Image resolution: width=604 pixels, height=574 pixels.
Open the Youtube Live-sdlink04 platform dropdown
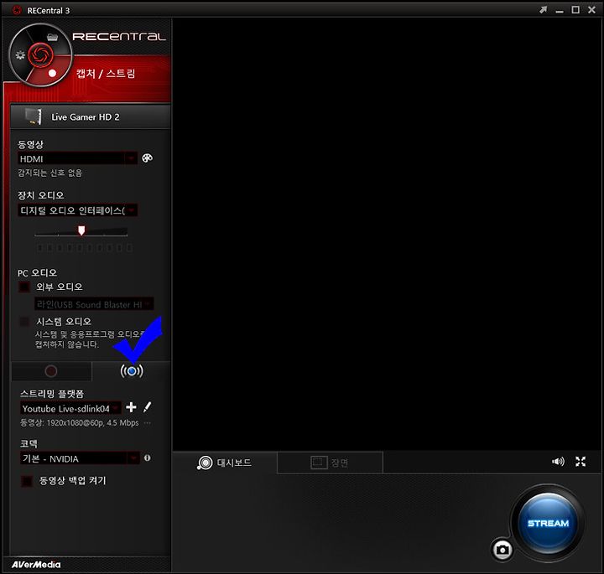(70, 408)
